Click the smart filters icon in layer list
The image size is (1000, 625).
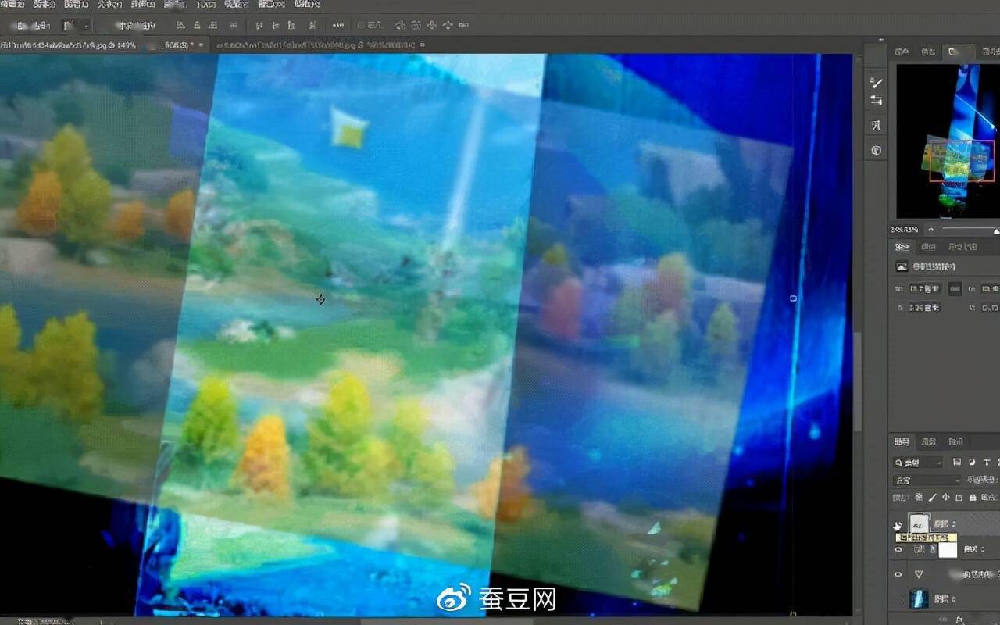point(919,574)
